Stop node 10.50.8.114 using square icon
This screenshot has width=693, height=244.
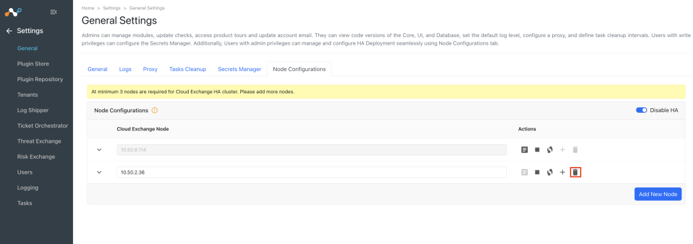tap(537, 149)
